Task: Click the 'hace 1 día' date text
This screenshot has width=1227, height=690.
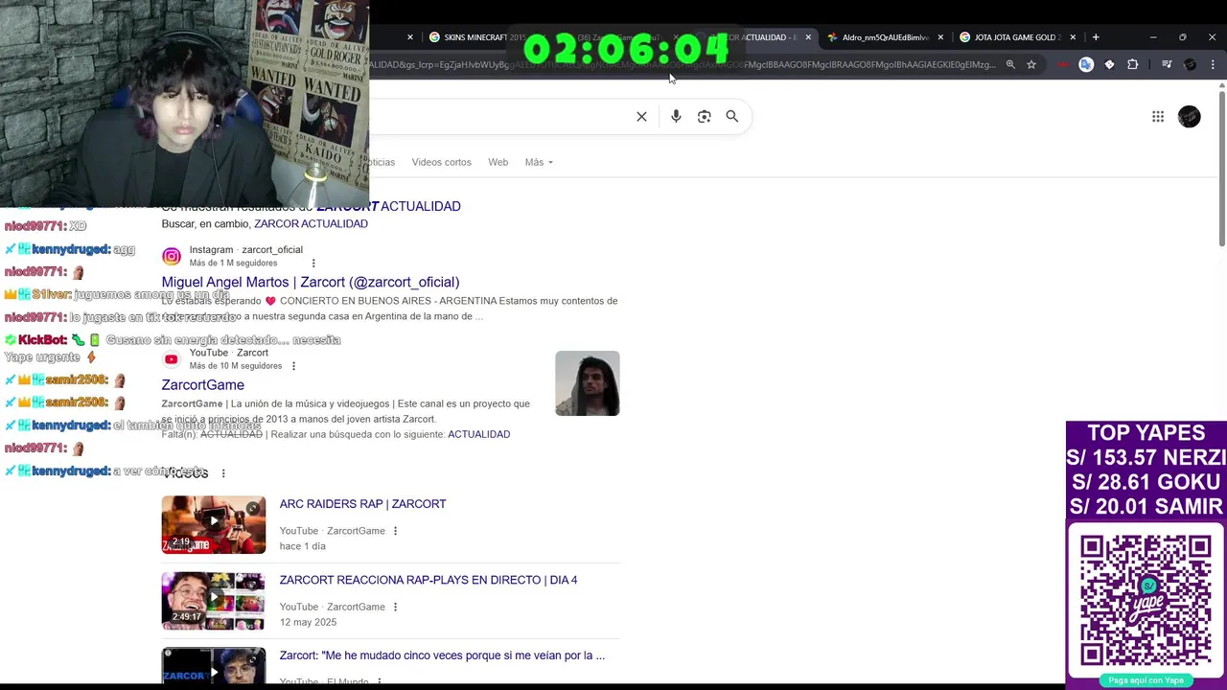Action: click(x=302, y=546)
